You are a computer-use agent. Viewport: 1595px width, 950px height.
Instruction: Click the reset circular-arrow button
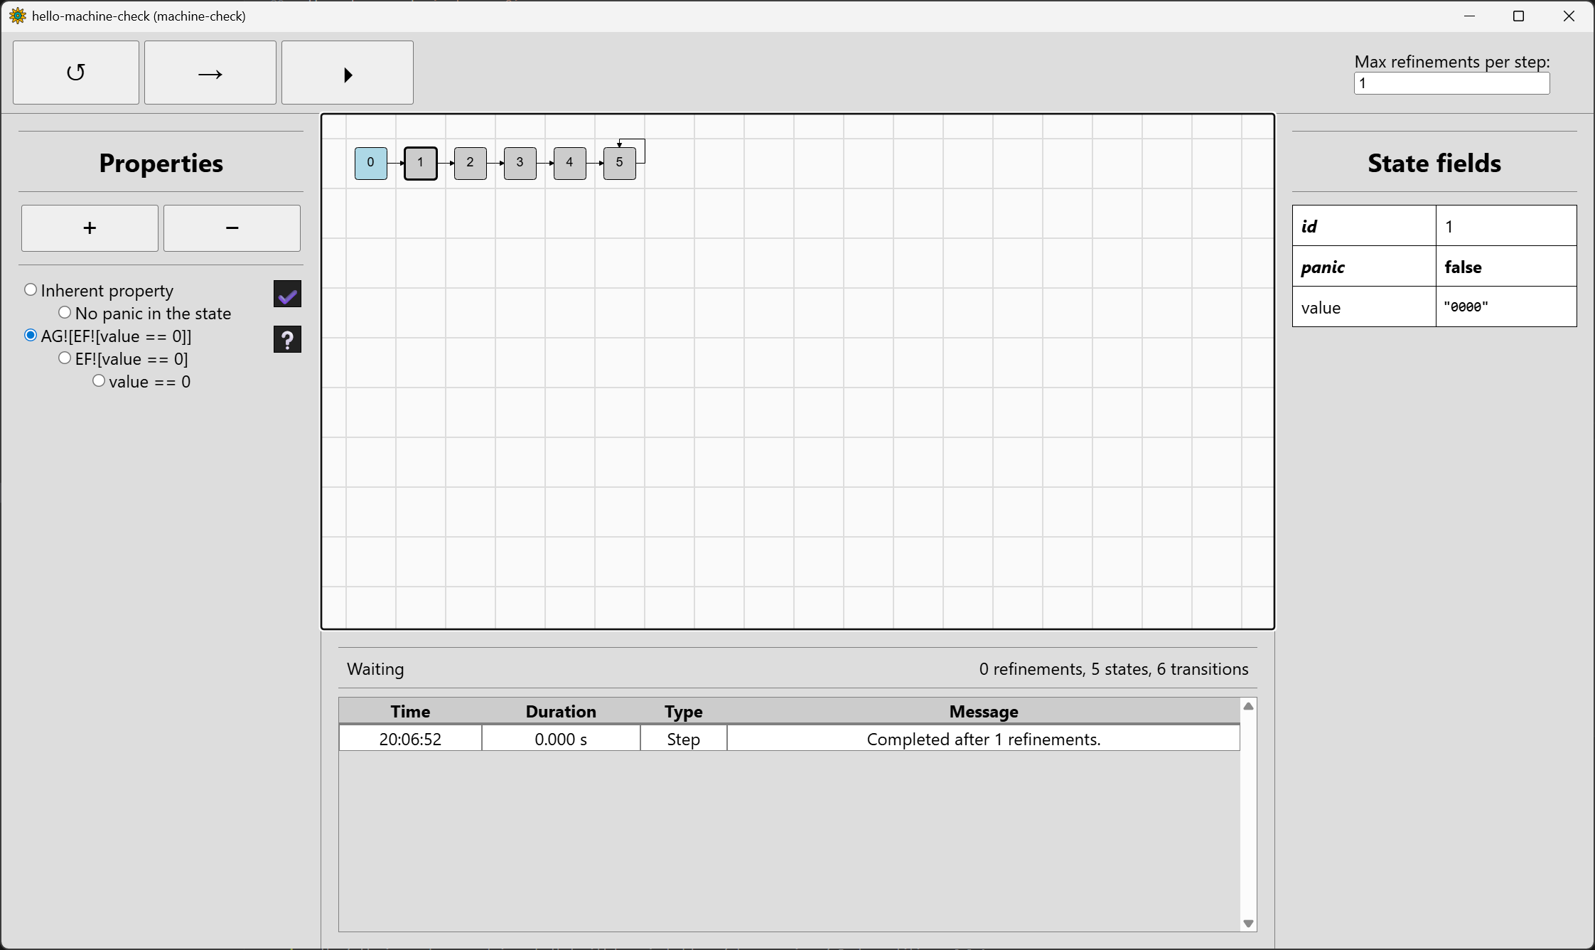(76, 73)
